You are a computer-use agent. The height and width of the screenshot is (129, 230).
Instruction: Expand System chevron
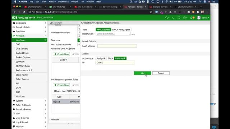point(46,101)
